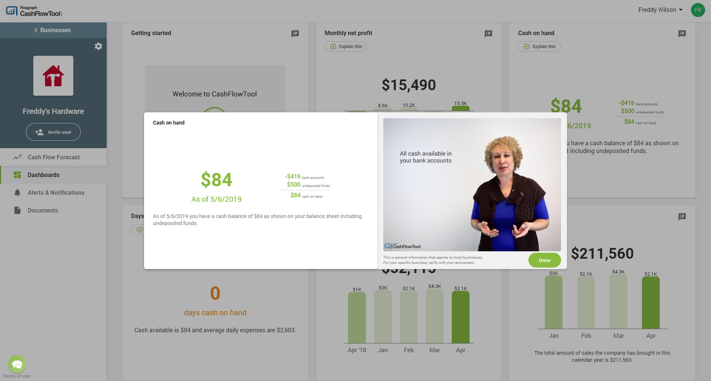Click the Cash on hand dialog title
The image size is (711, 381).
168,123
